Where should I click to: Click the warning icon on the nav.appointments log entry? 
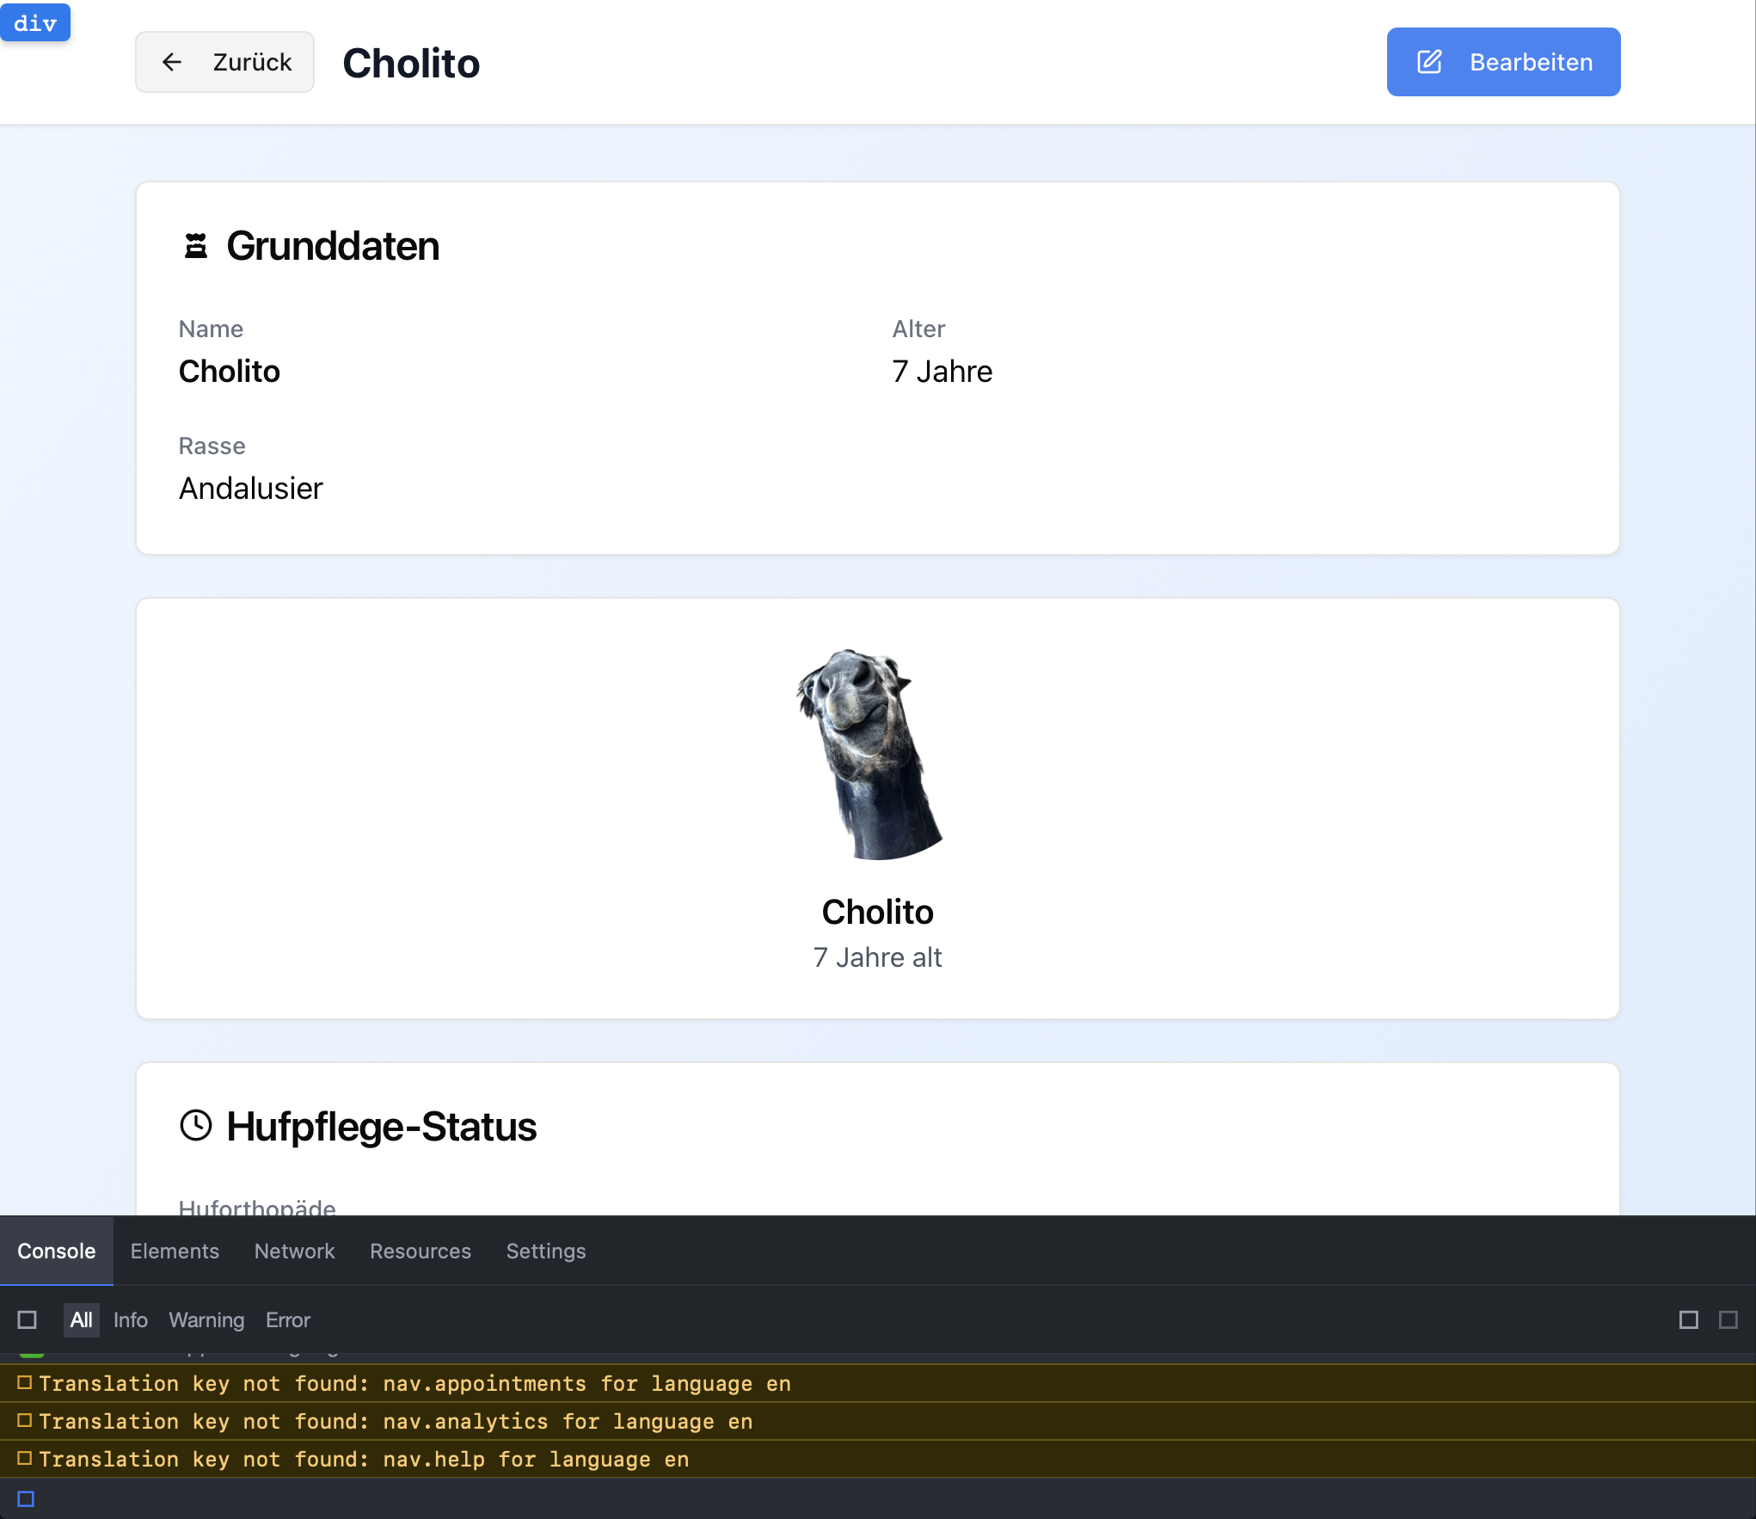pos(25,1382)
